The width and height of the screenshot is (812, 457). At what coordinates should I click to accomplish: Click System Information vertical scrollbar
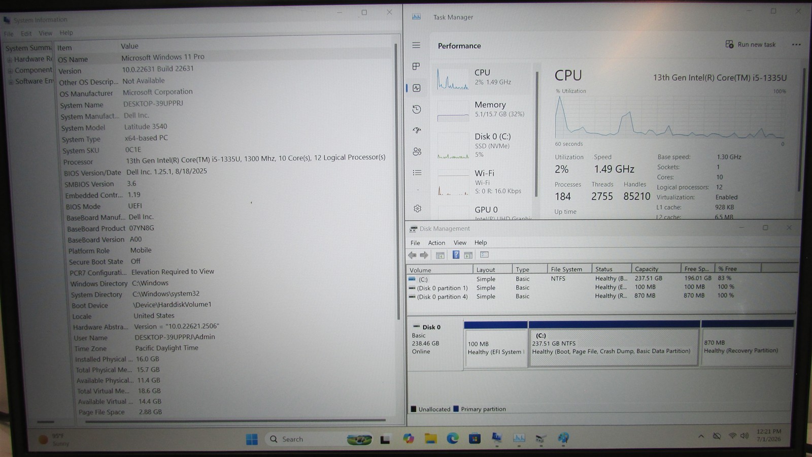pos(397,183)
